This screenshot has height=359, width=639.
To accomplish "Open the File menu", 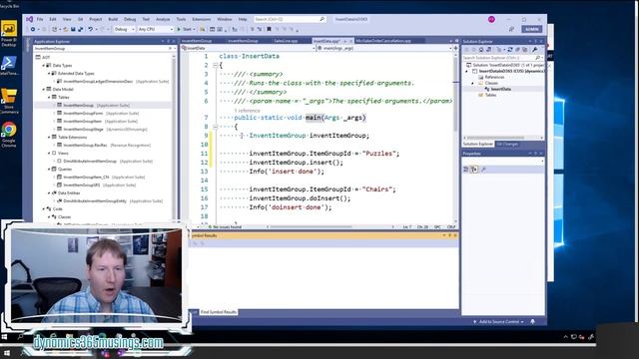I will [40, 19].
